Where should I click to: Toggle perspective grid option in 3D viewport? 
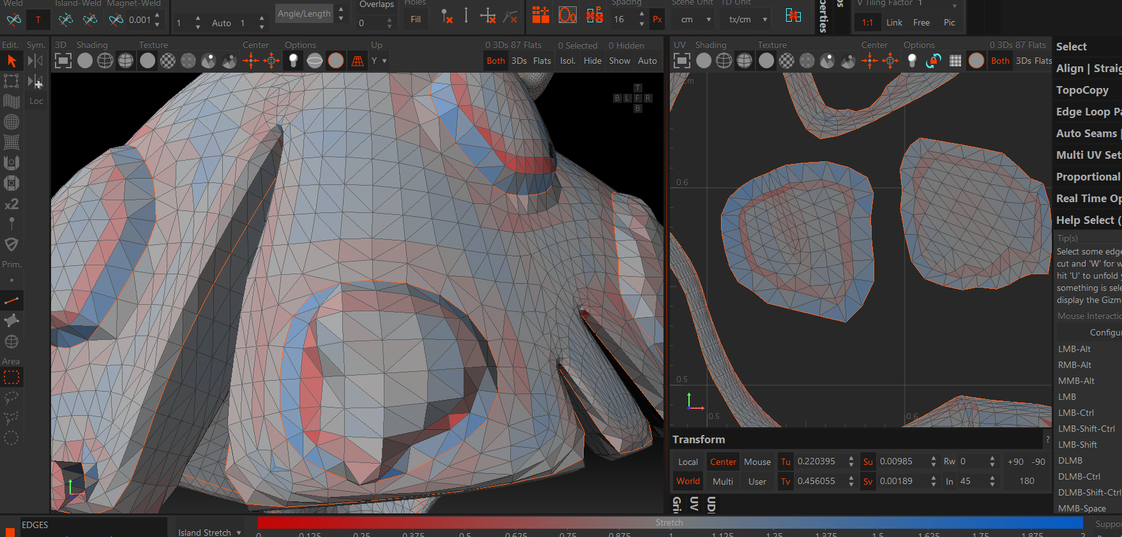point(358,61)
